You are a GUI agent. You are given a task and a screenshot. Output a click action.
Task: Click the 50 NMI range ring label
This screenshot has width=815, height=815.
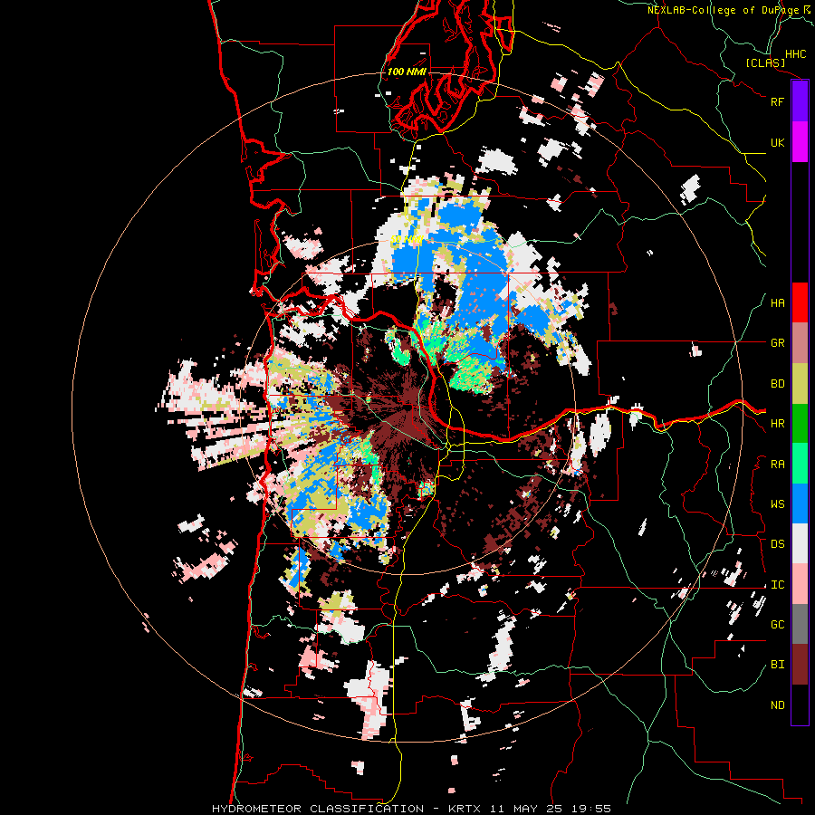(406, 239)
